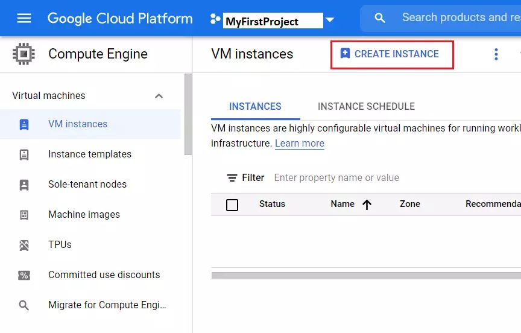Open Committed use discounts
Screen dimensions: 521x333
click(104, 275)
